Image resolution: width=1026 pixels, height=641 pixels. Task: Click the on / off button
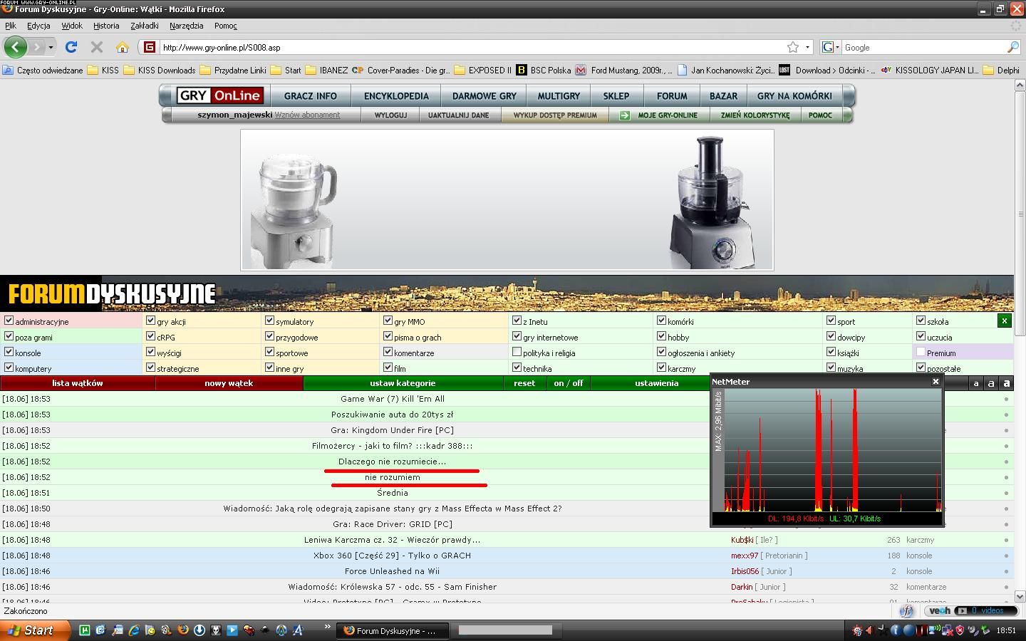pyautogui.click(x=569, y=383)
